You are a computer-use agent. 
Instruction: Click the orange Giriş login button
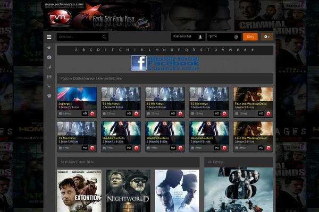point(250,37)
